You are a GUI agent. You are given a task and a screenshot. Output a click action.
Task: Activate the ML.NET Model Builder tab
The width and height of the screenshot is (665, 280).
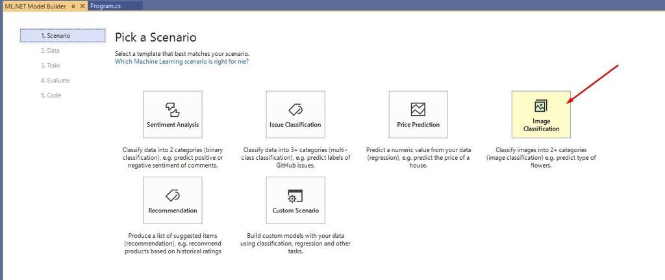coord(35,6)
